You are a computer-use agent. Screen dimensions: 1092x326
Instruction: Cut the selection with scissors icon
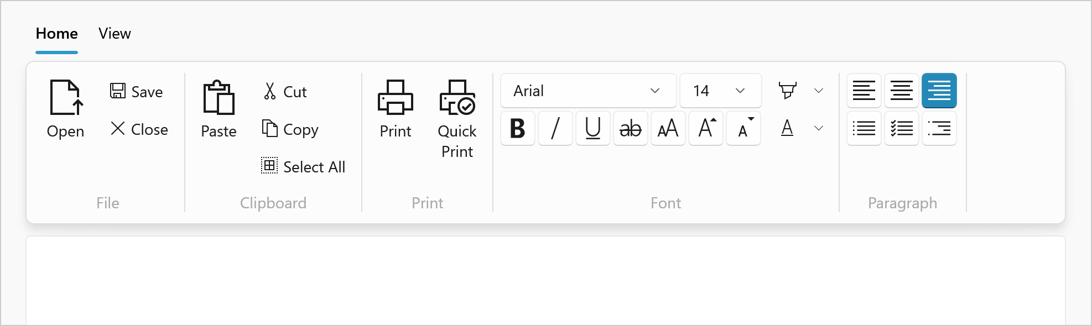pos(285,92)
